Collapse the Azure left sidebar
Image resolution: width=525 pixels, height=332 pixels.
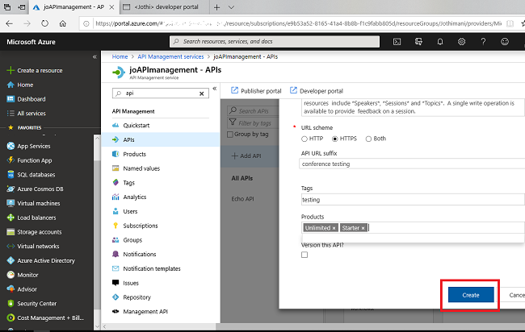point(94,56)
